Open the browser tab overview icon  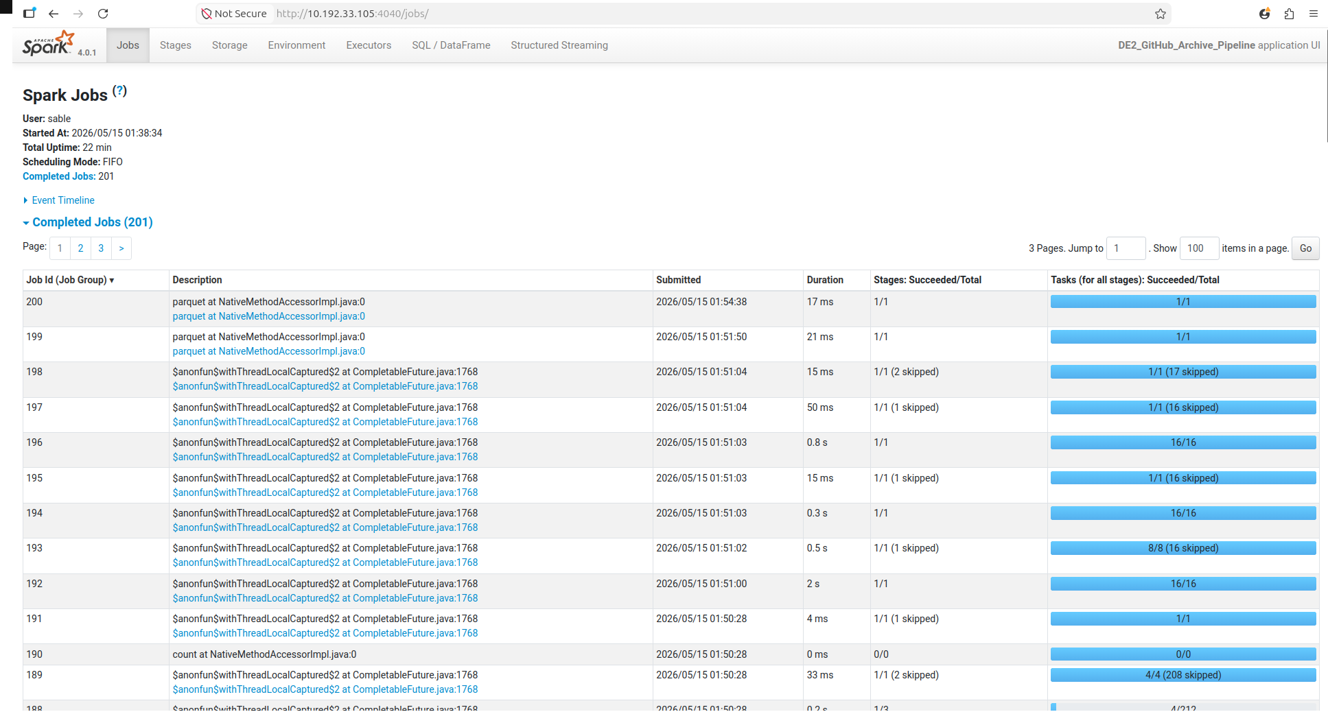click(x=29, y=14)
